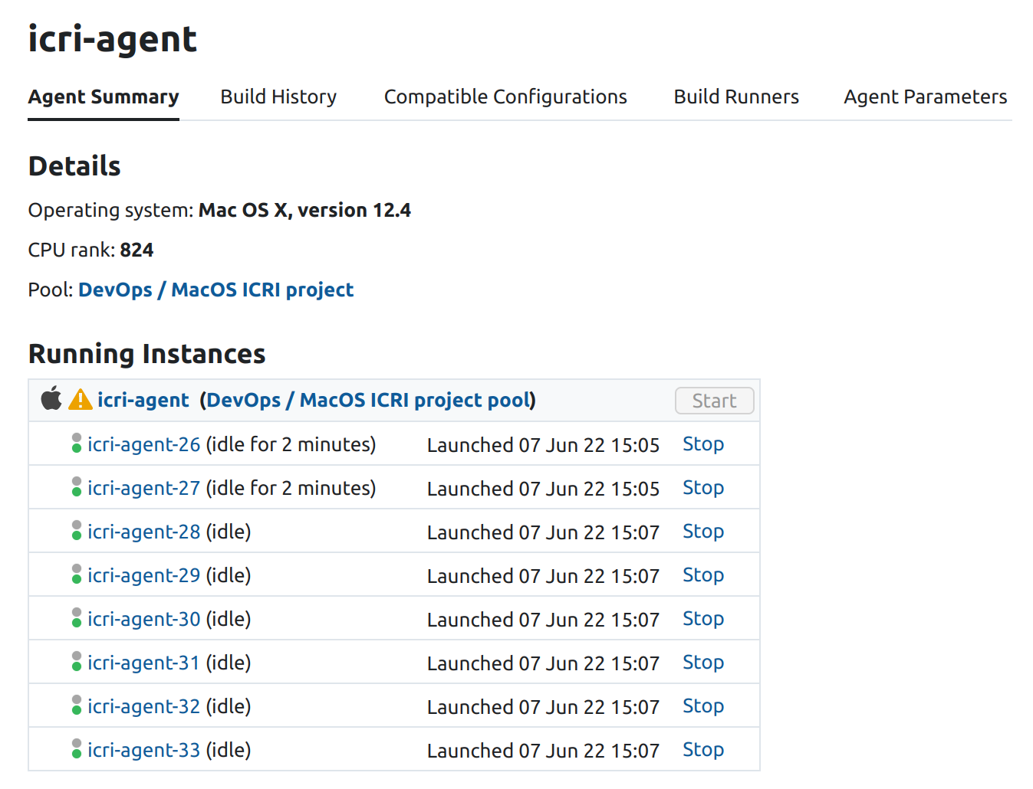Click status indicator icon of icri-agent-28
Image resolution: width=1033 pixels, height=789 pixels.
tap(77, 531)
